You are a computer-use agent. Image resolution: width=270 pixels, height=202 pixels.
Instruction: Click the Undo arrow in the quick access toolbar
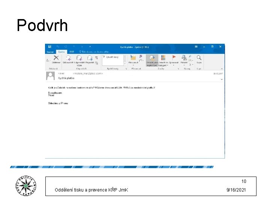pyautogui.click(x=58, y=46)
